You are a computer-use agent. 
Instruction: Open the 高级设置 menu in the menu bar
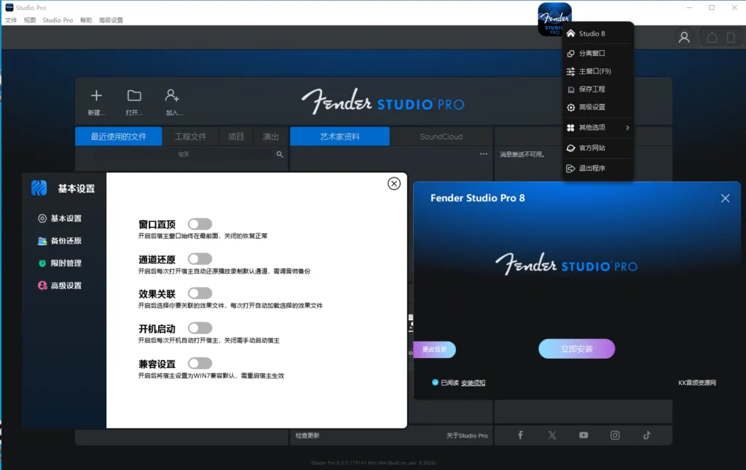coord(111,20)
